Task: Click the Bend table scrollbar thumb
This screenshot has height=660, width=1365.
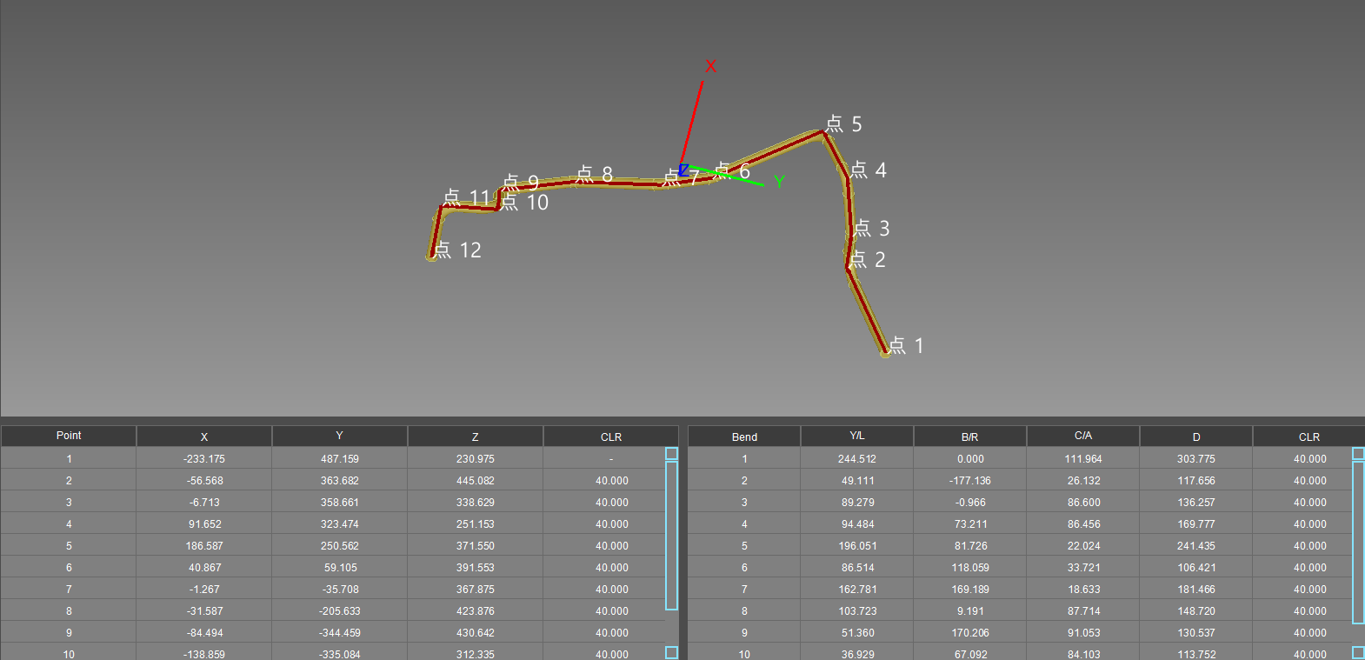Action: pos(1358,542)
